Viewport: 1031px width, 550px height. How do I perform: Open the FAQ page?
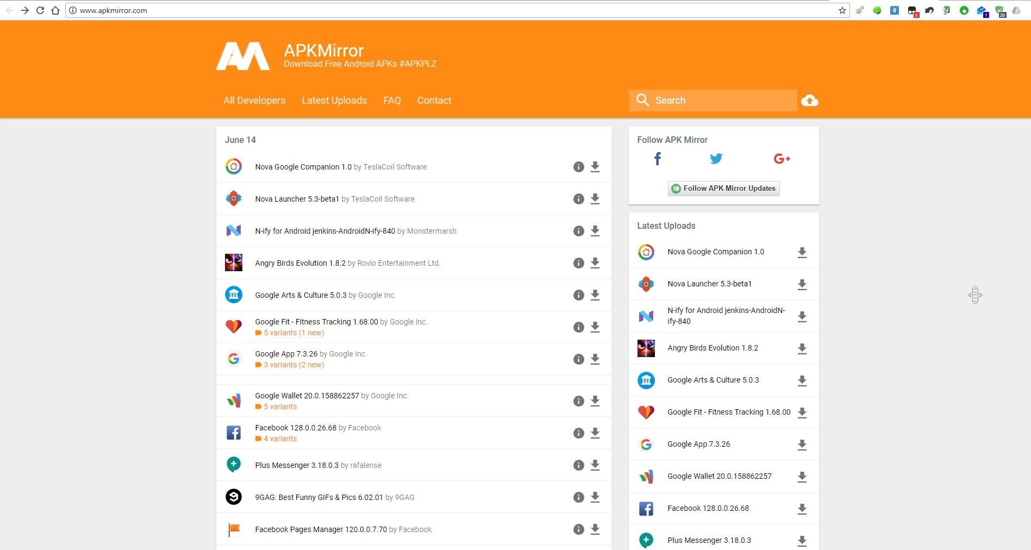click(392, 101)
